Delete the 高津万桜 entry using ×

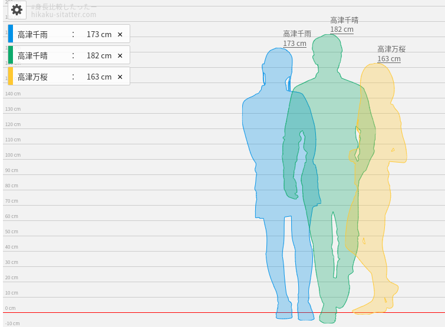click(120, 77)
